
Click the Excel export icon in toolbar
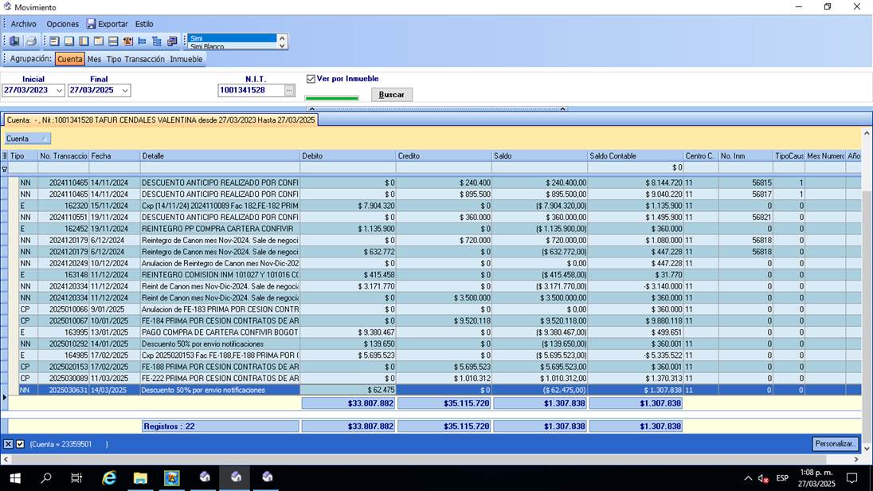click(x=14, y=41)
